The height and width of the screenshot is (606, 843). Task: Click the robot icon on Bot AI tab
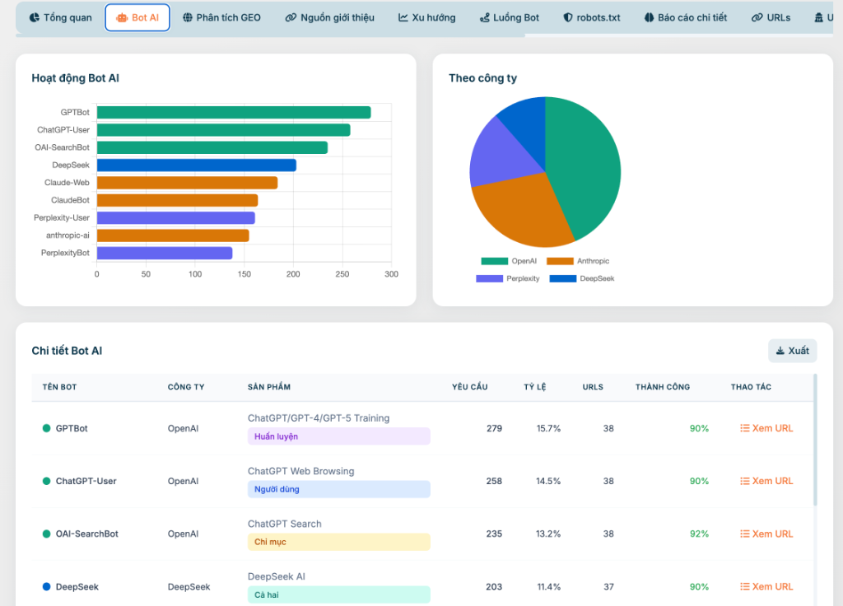[122, 18]
